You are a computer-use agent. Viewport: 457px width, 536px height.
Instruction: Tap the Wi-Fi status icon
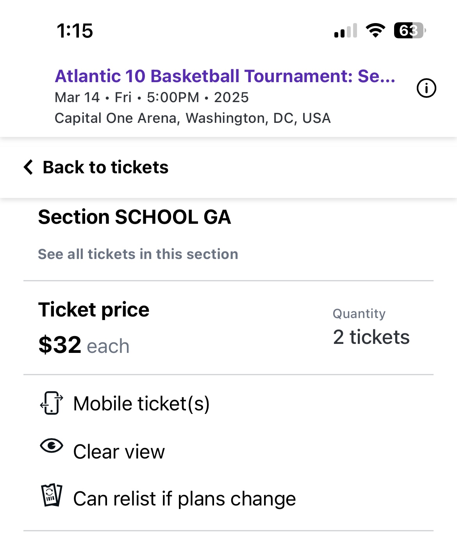coord(375,31)
